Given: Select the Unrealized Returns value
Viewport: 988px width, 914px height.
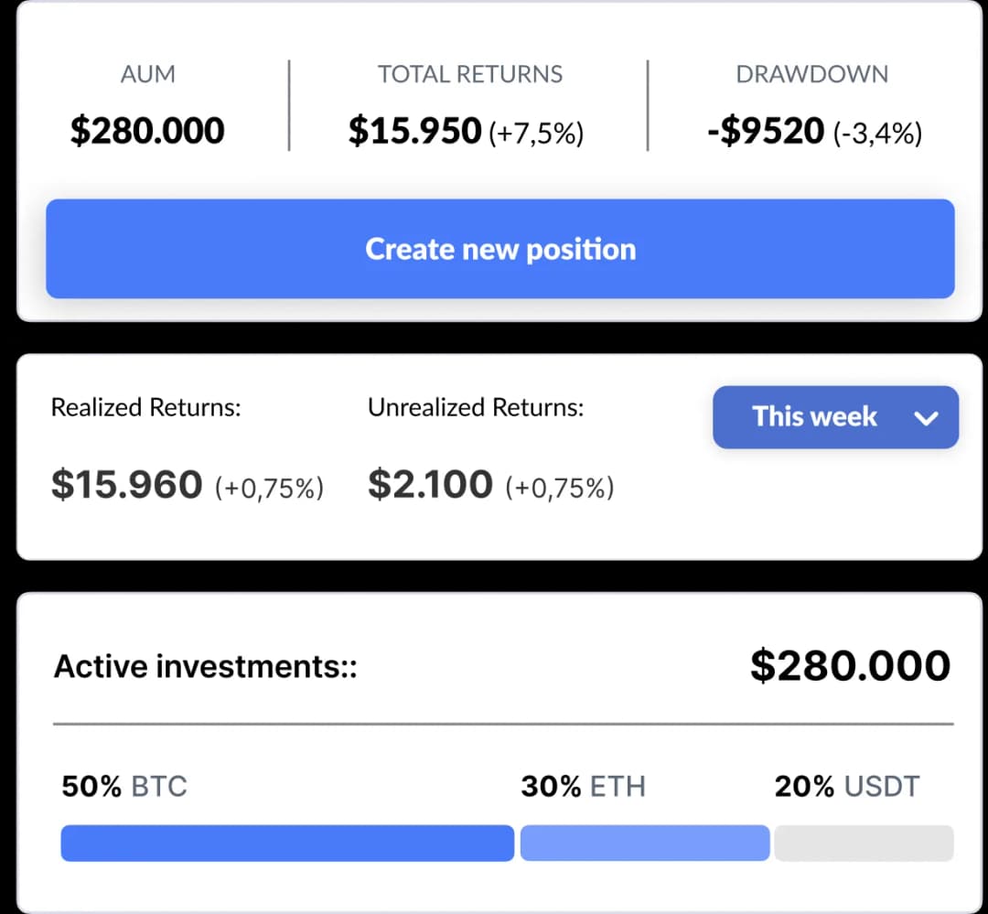Looking at the screenshot, I should [430, 485].
